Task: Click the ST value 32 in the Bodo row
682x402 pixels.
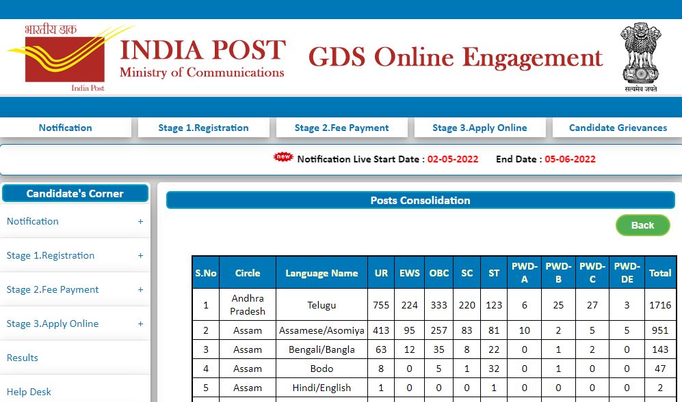Action: pyautogui.click(x=494, y=369)
